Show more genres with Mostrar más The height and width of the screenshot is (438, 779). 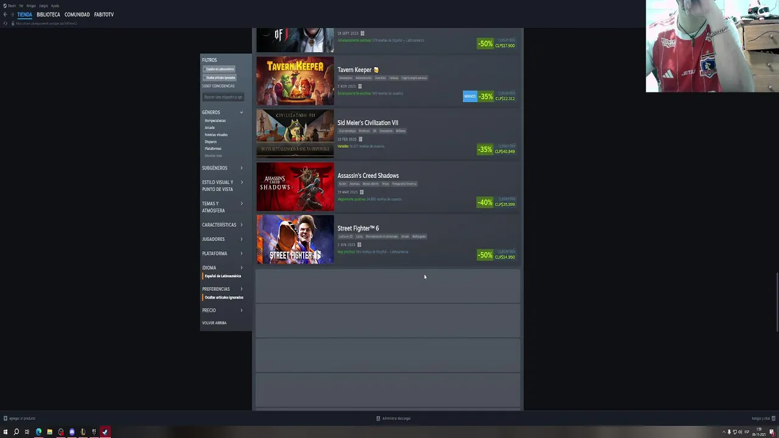point(213,156)
